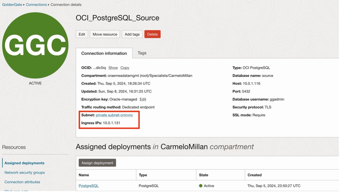This screenshot has width=340, height=192.
Task: Open the PostgreSQL deployment link
Action: pyautogui.click(x=89, y=186)
